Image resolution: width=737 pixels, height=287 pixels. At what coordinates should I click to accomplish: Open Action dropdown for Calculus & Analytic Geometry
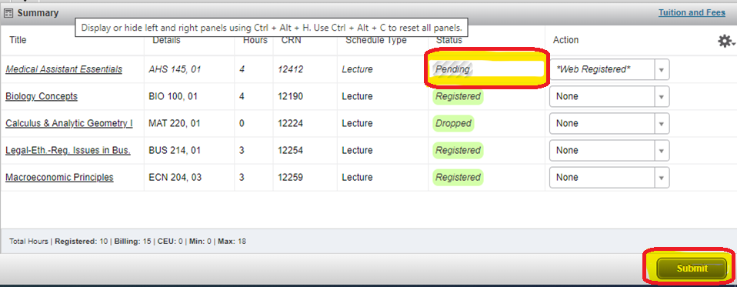point(609,124)
